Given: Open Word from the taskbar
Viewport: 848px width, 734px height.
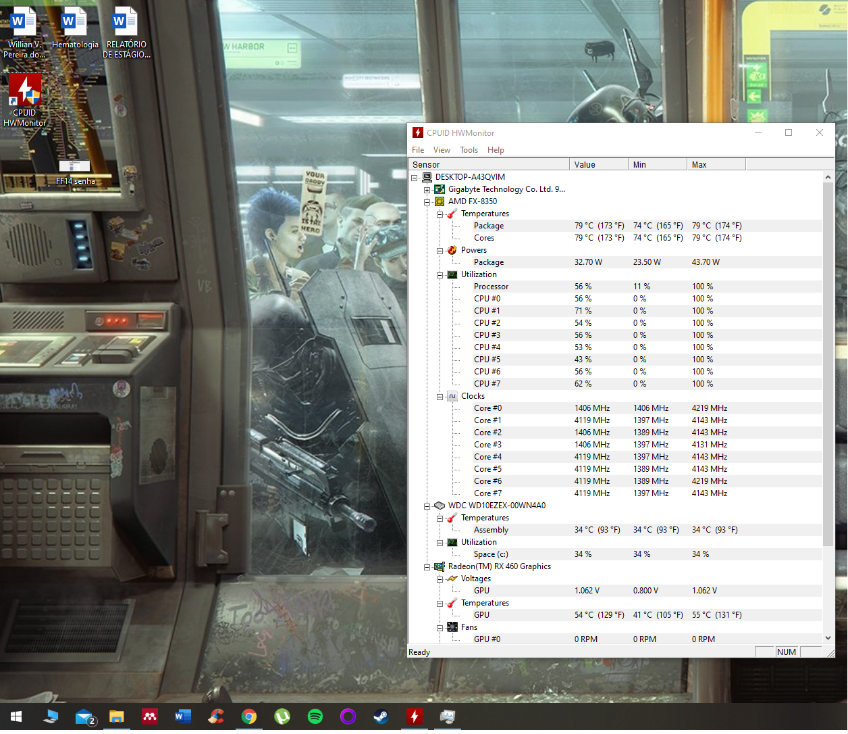Looking at the screenshot, I should click(183, 716).
